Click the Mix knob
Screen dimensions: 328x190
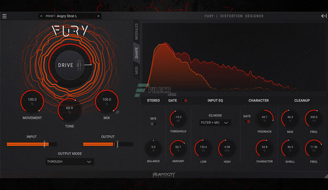[x=107, y=101]
